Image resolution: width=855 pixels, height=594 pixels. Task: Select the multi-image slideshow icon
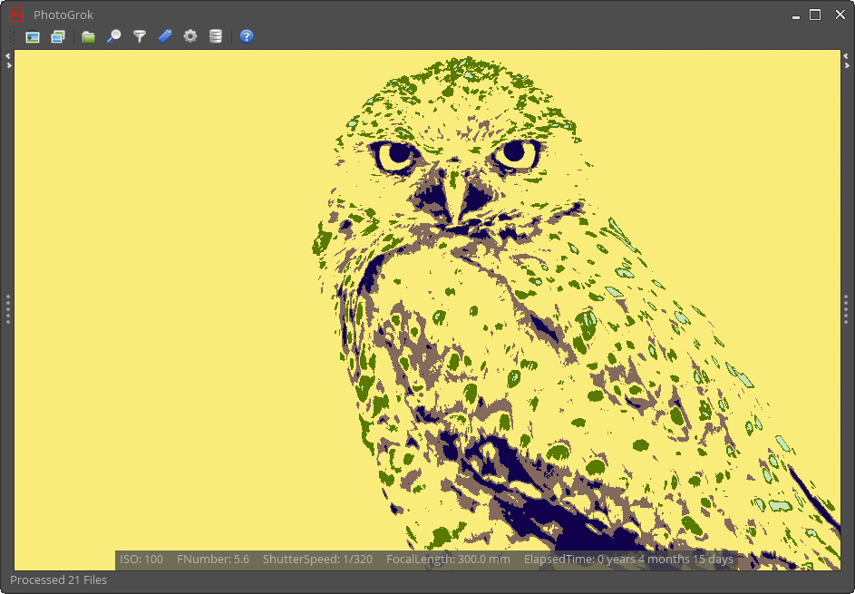point(57,36)
